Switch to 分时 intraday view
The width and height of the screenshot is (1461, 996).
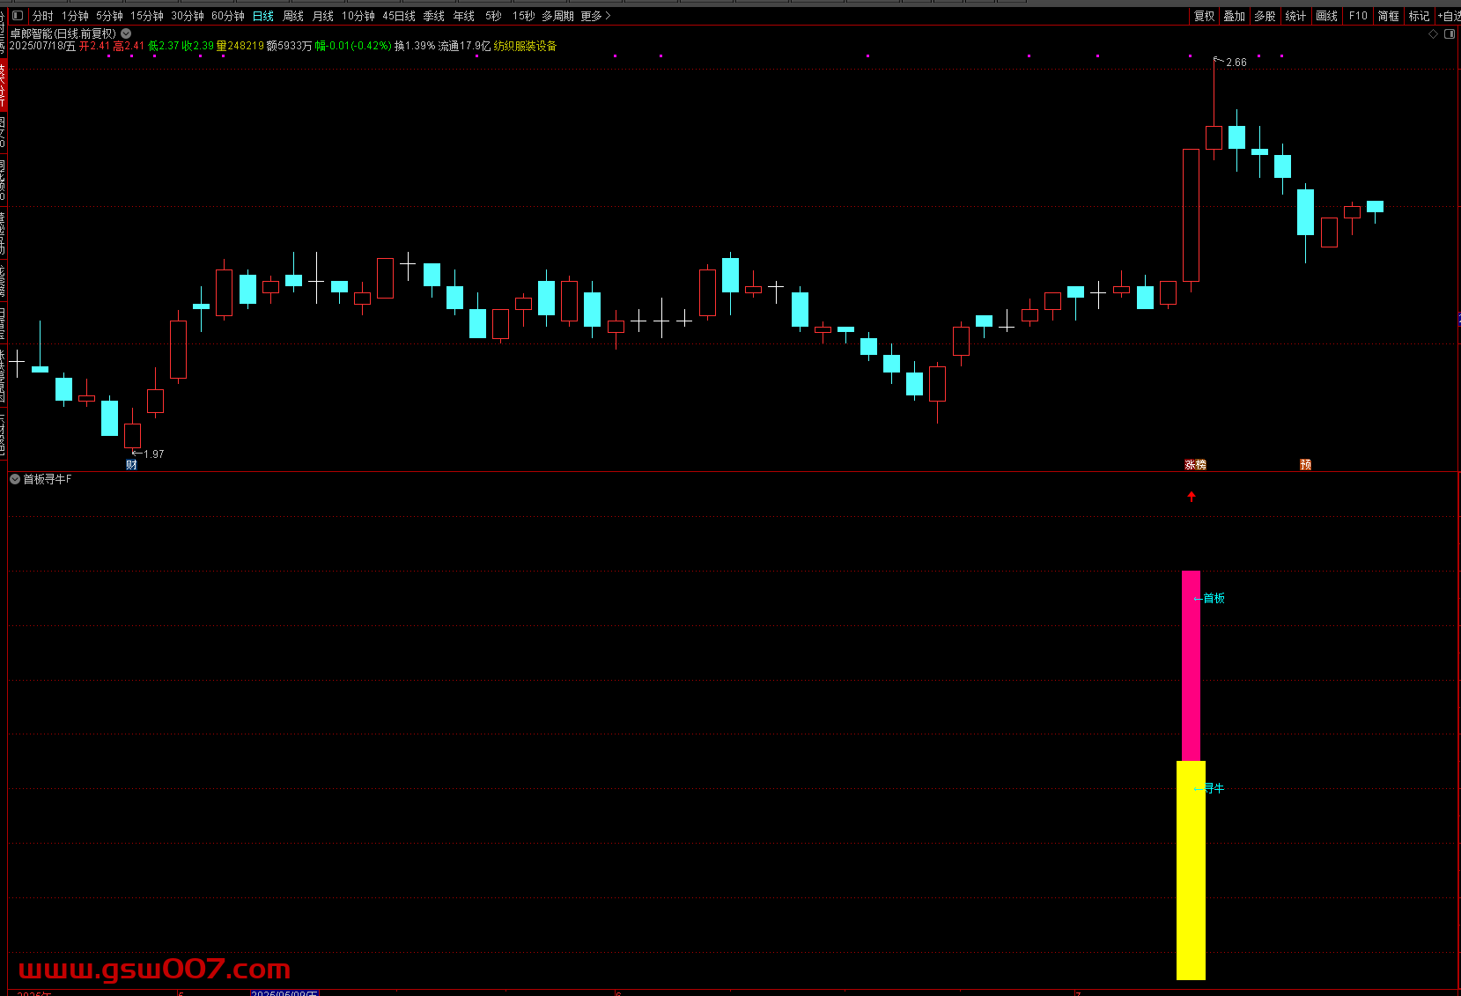[x=42, y=16]
